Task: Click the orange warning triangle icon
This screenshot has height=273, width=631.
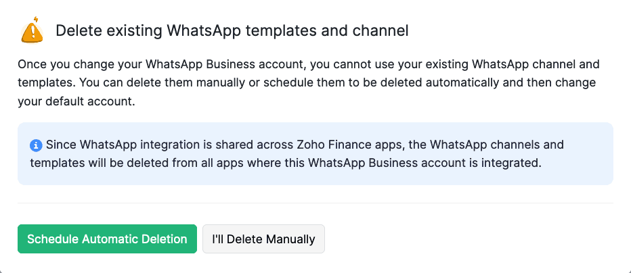Action: pyautogui.click(x=32, y=31)
